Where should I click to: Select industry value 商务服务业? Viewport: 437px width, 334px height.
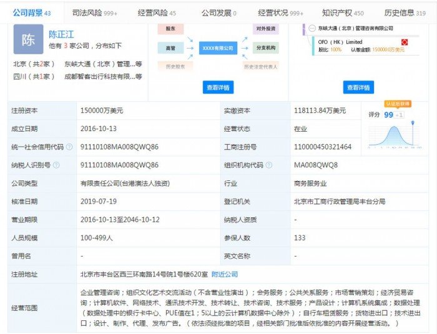coord(310,184)
